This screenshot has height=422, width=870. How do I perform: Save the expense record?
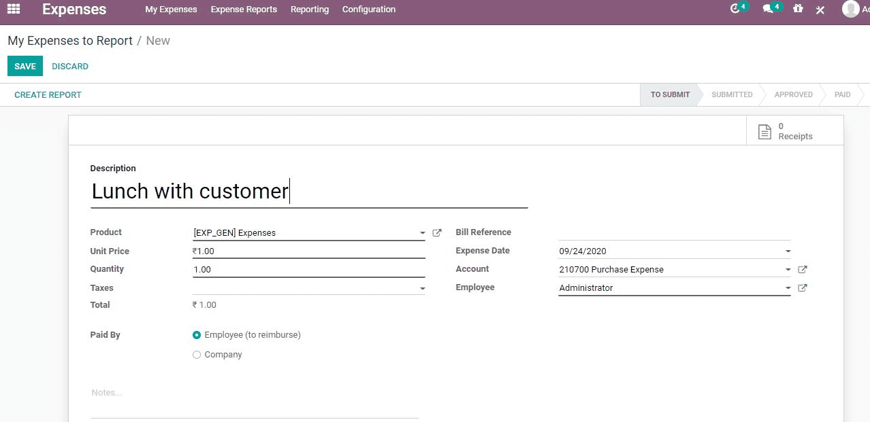(25, 66)
